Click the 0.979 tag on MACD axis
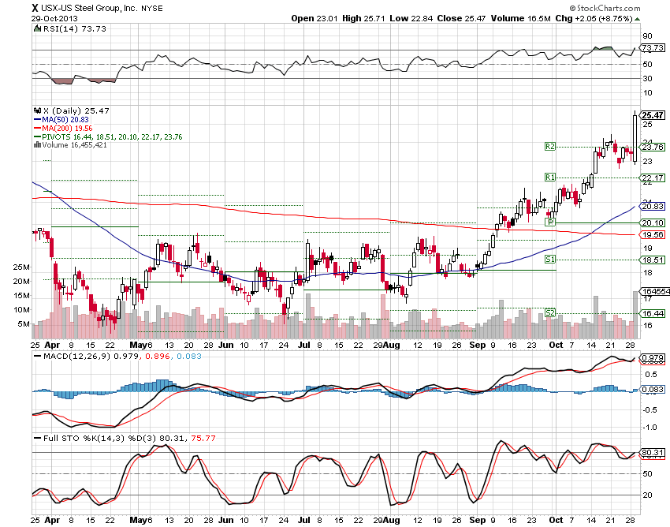The width and height of the screenshot is (670, 527). pyautogui.click(x=653, y=357)
